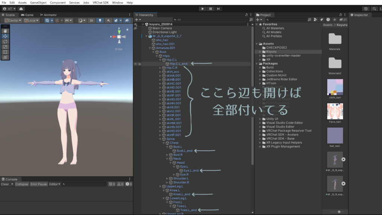Screen dimensions: 382x215
Task: Open the VRChat SDK menu
Action: pos(101,3)
